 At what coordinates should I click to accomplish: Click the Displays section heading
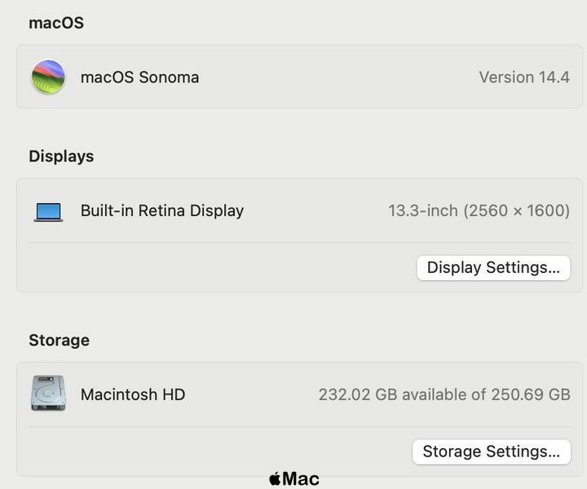point(61,156)
